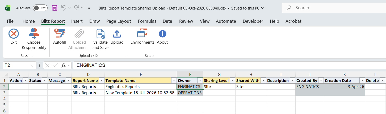This screenshot has height=114, width=386.
Task: Expand the Name Box dropdown
Action: pos(33,65)
